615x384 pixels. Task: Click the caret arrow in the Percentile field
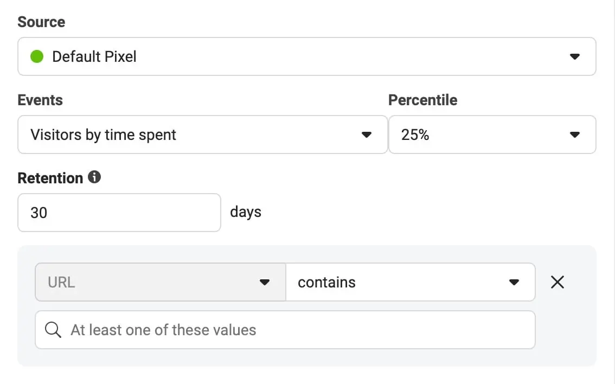tap(575, 135)
